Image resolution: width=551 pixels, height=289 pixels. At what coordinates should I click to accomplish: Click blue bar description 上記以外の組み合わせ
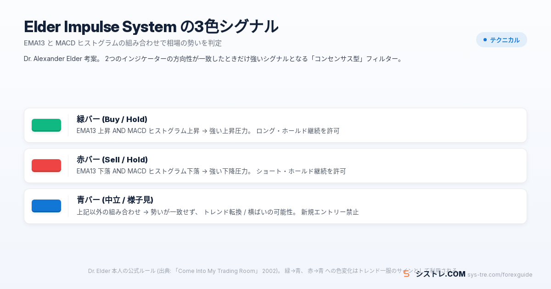tap(218, 212)
